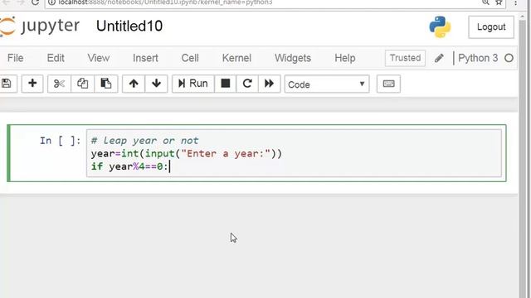Click the comment line 'Leap year or not'
Screen dimensions: 531x298
point(145,141)
